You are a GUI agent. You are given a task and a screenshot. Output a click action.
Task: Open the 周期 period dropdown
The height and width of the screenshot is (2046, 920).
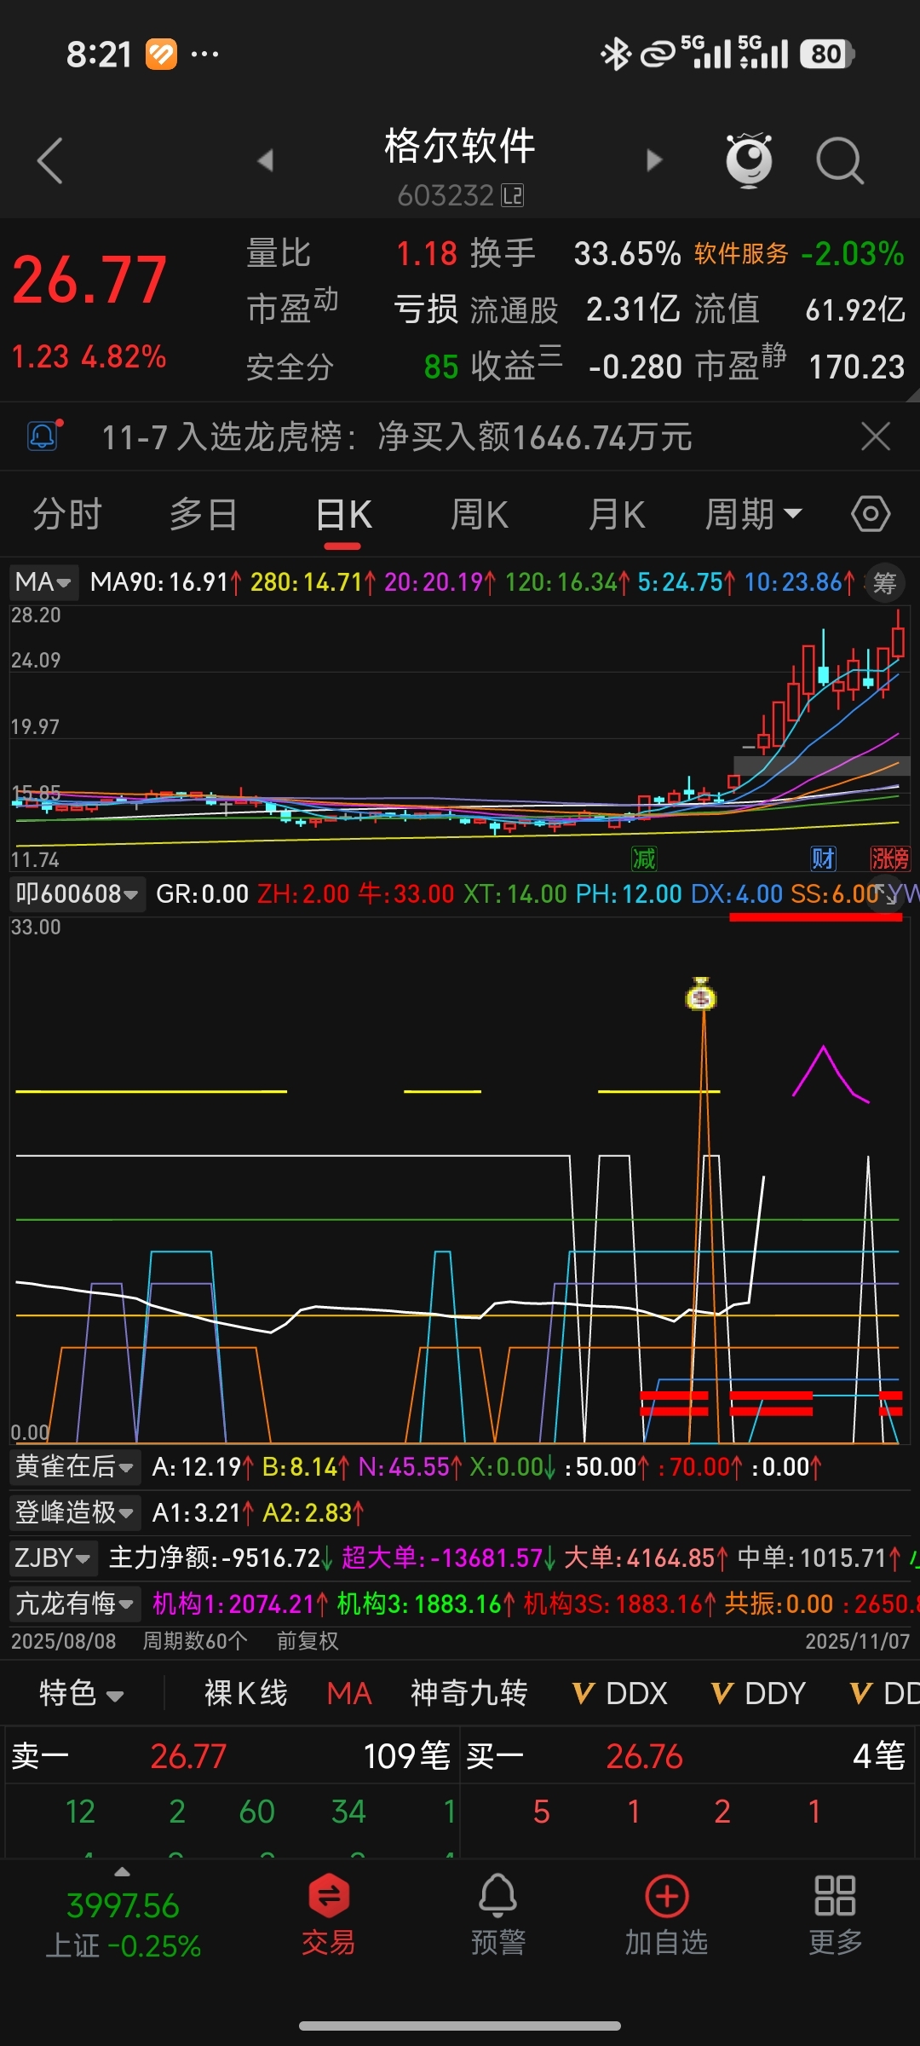753,514
